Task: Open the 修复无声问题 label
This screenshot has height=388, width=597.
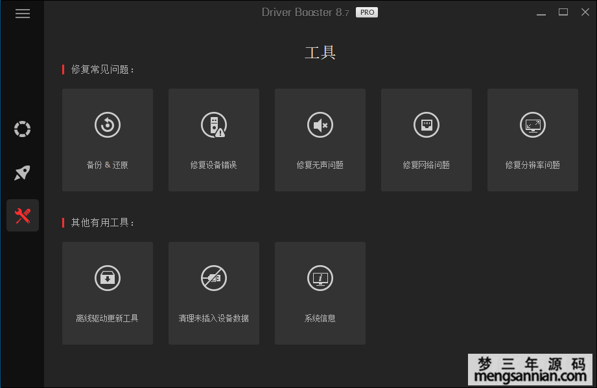Action: (x=320, y=165)
